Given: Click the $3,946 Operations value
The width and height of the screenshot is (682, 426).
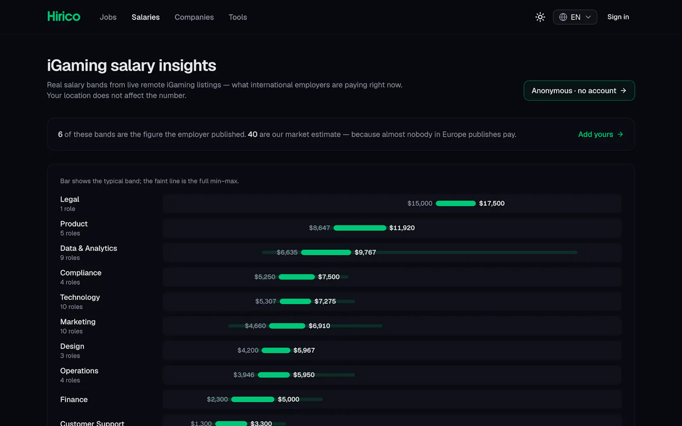Looking at the screenshot, I should click(243, 375).
